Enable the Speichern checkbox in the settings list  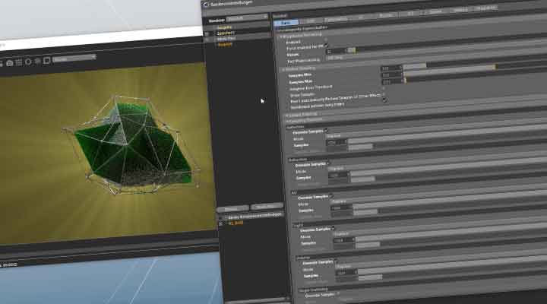pyautogui.click(x=207, y=33)
